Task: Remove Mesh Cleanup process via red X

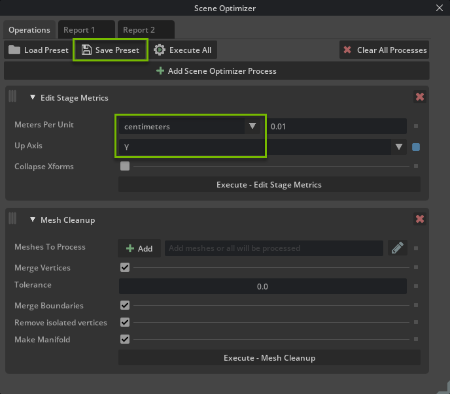Action: 419,219
